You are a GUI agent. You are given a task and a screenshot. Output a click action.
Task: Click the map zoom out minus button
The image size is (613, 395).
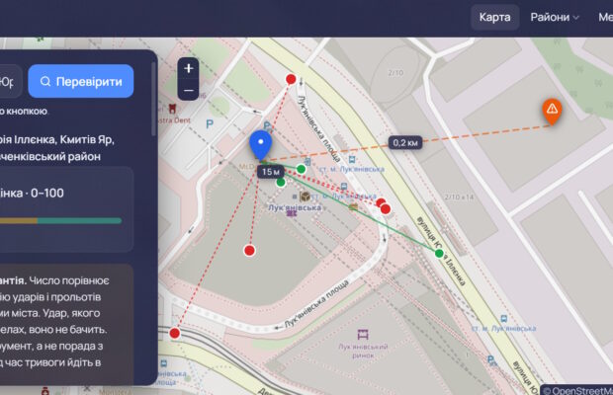click(189, 91)
